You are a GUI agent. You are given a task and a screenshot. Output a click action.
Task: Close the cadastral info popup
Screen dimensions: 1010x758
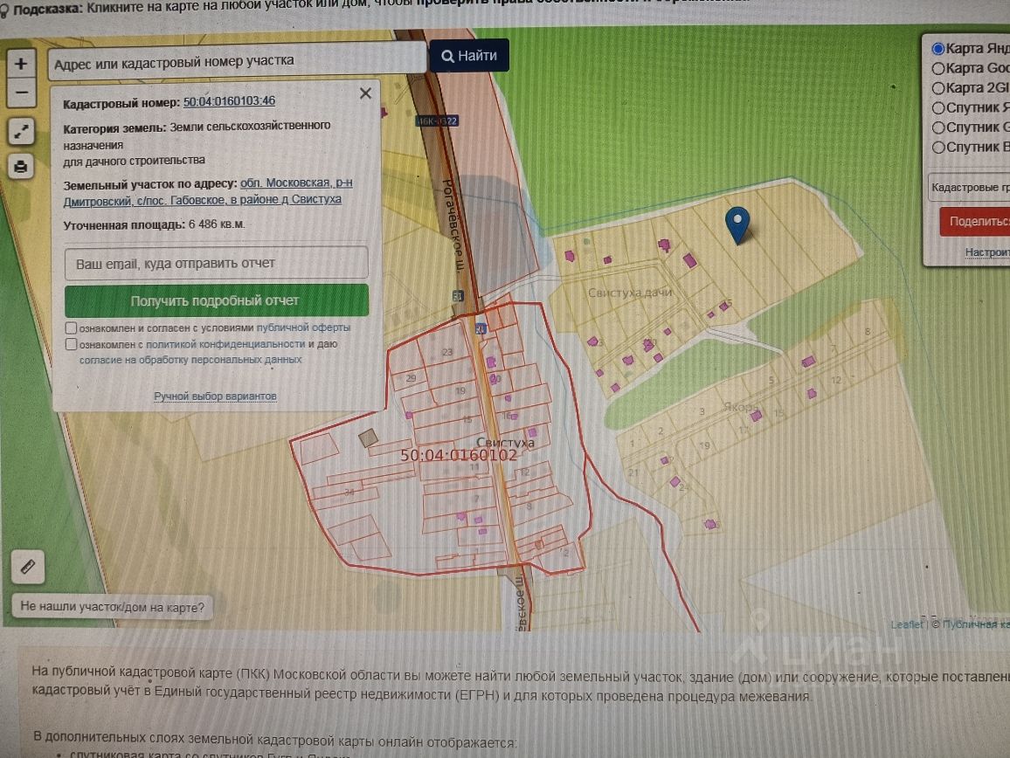365,93
